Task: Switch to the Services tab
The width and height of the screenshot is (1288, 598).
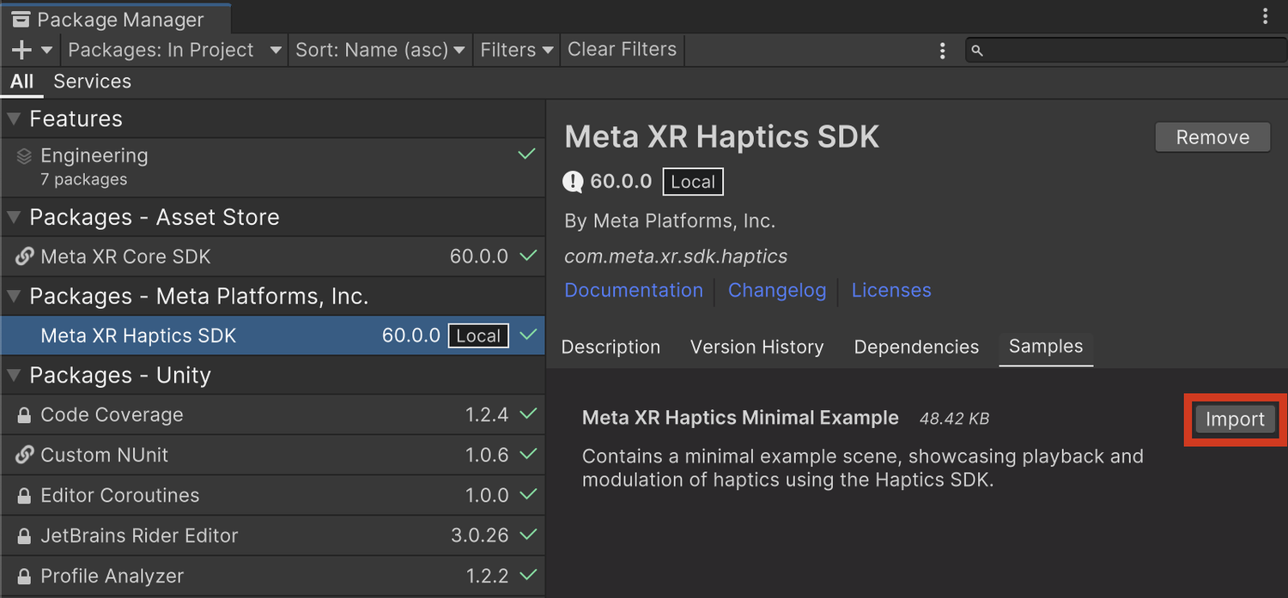Action: tap(92, 82)
